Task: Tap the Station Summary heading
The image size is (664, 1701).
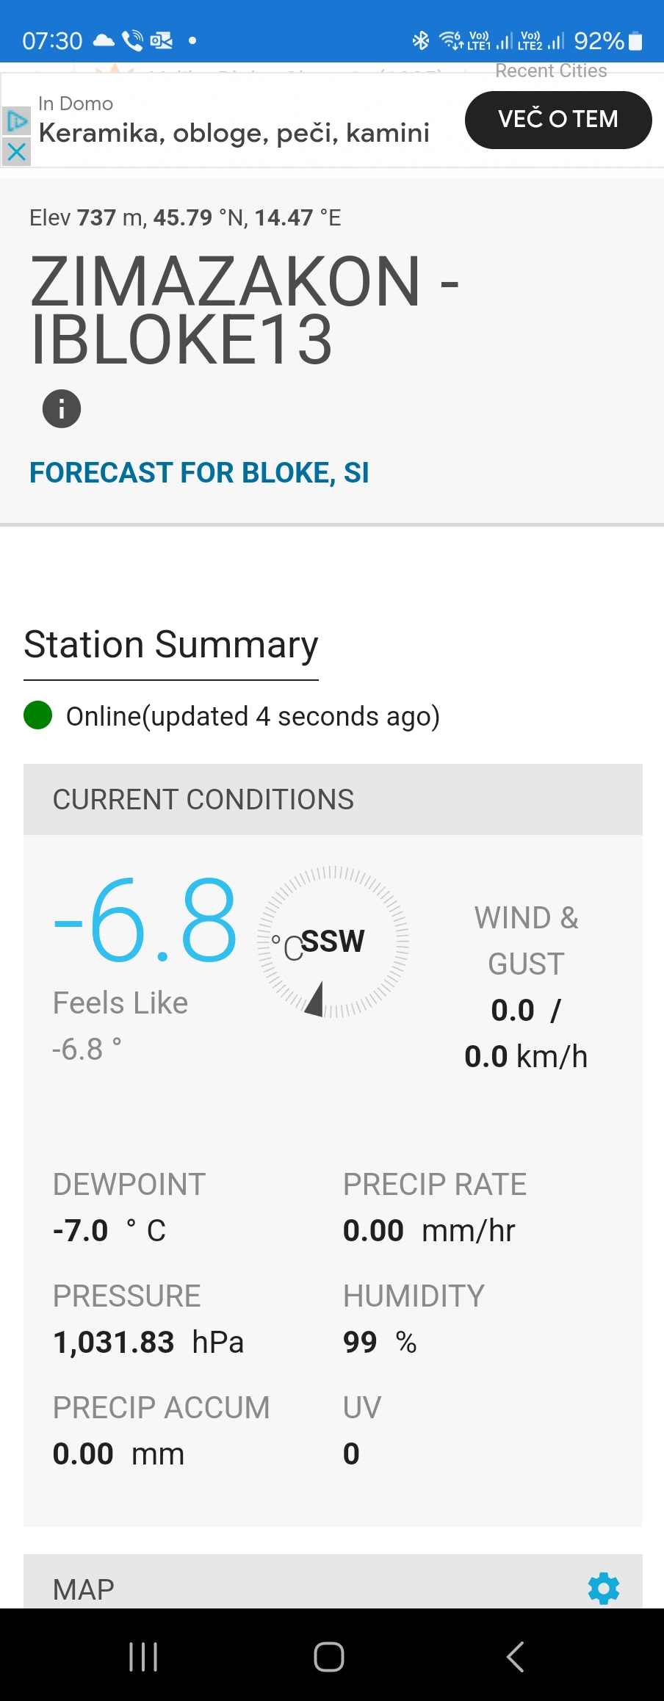Action: 171,645
